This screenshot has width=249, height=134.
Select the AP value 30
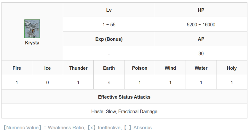(201, 54)
